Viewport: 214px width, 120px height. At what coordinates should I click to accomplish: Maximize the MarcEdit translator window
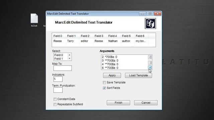coord(150,14)
